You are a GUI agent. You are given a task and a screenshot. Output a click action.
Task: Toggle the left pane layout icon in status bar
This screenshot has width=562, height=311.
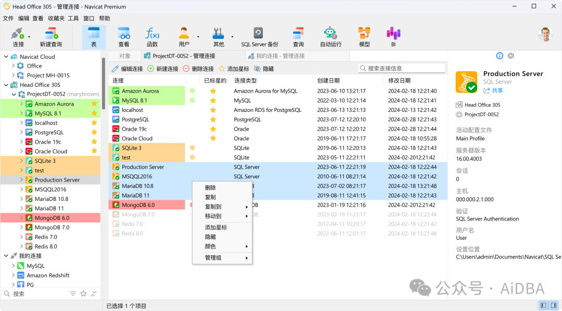pyautogui.click(x=543, y=305)
